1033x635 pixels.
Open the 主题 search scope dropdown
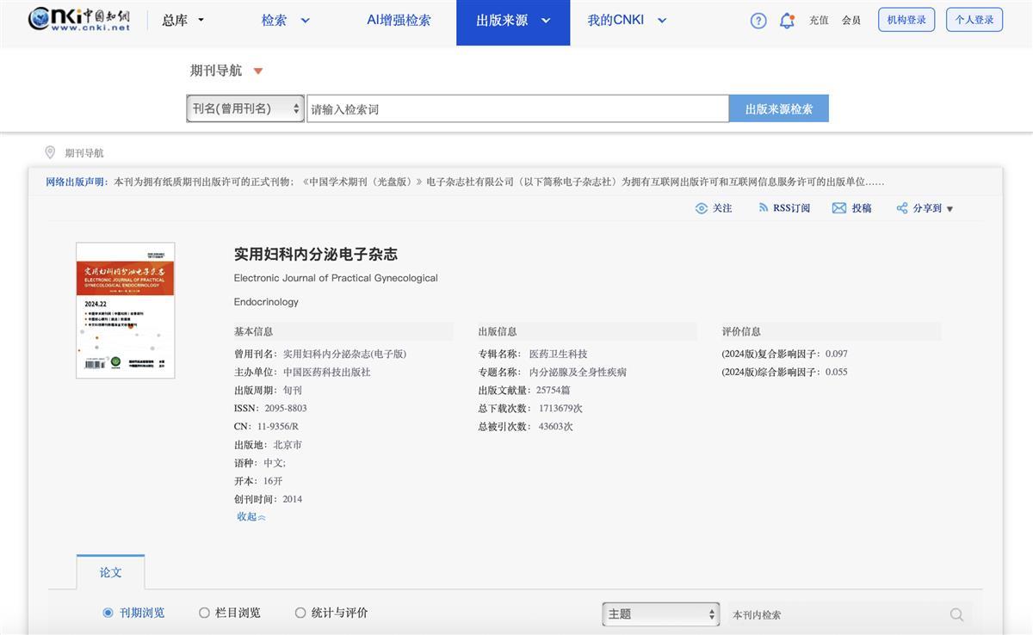tap(660, 614)
